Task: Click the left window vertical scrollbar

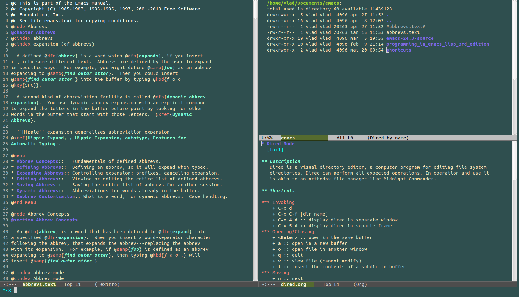Action: click(x=255, y=140)
